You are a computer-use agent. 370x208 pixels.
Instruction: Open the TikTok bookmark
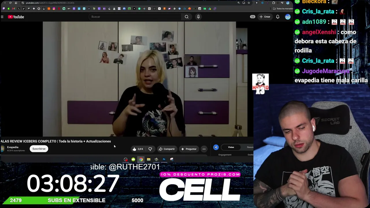[x=24, y=9]
